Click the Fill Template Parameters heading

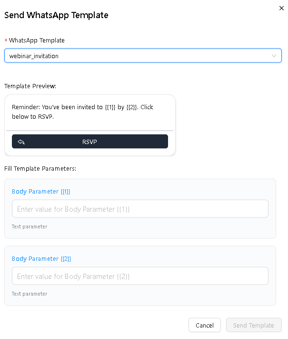tap(40, 169)
